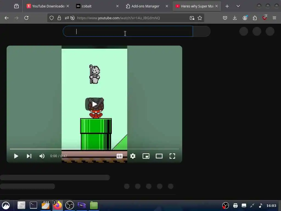Open Game Boy Advance emulator icon
Screen dimensions: 281x211
[82, 205]
